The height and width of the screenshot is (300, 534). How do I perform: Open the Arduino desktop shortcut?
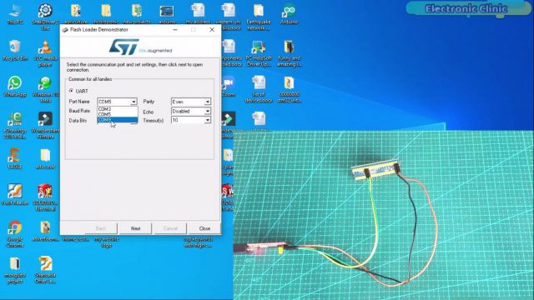(x=289, y=15)
